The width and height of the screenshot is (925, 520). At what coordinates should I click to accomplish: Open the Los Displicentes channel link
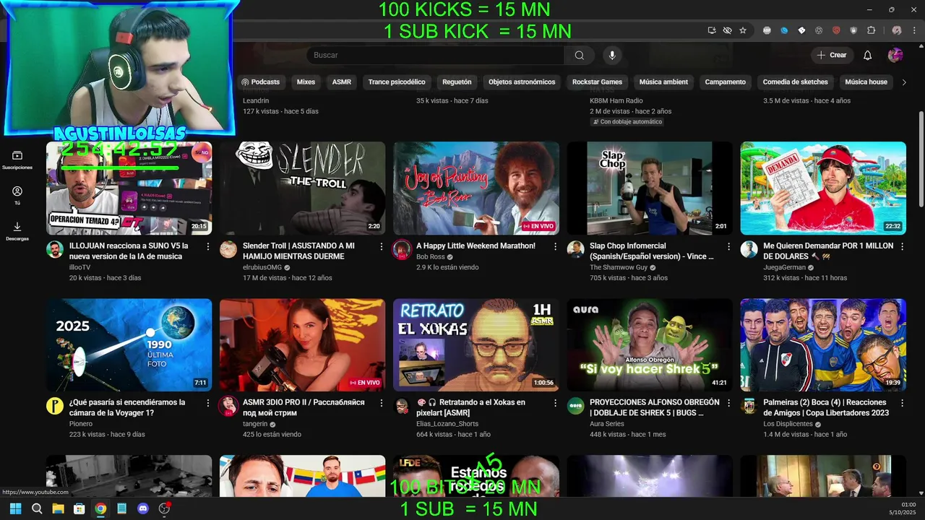coord(788,424)
